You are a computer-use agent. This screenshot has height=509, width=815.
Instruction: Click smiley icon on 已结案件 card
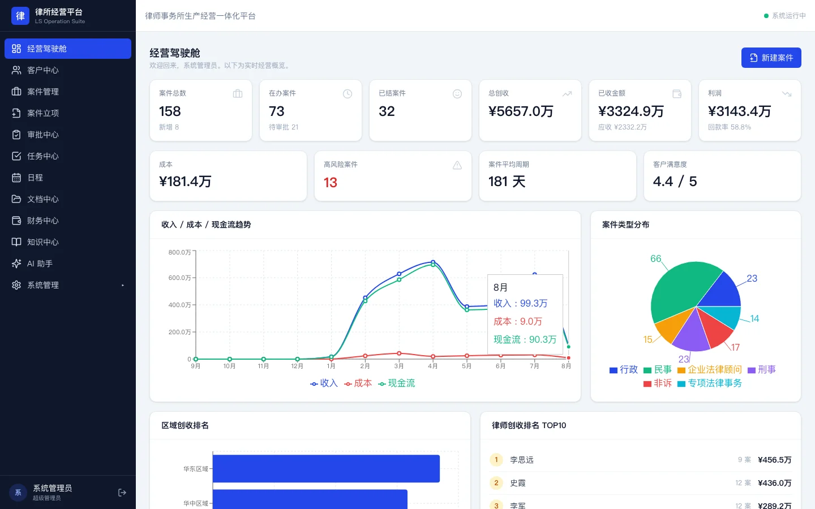[457, 94]
